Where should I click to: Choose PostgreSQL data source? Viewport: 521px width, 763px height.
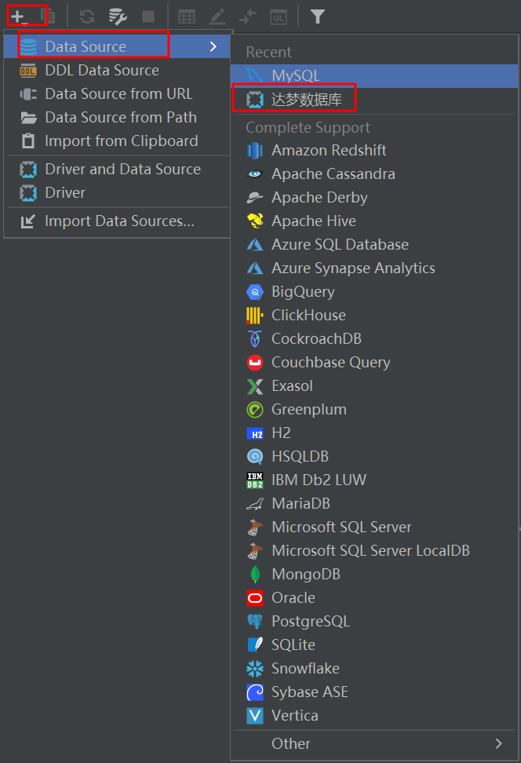374,621
